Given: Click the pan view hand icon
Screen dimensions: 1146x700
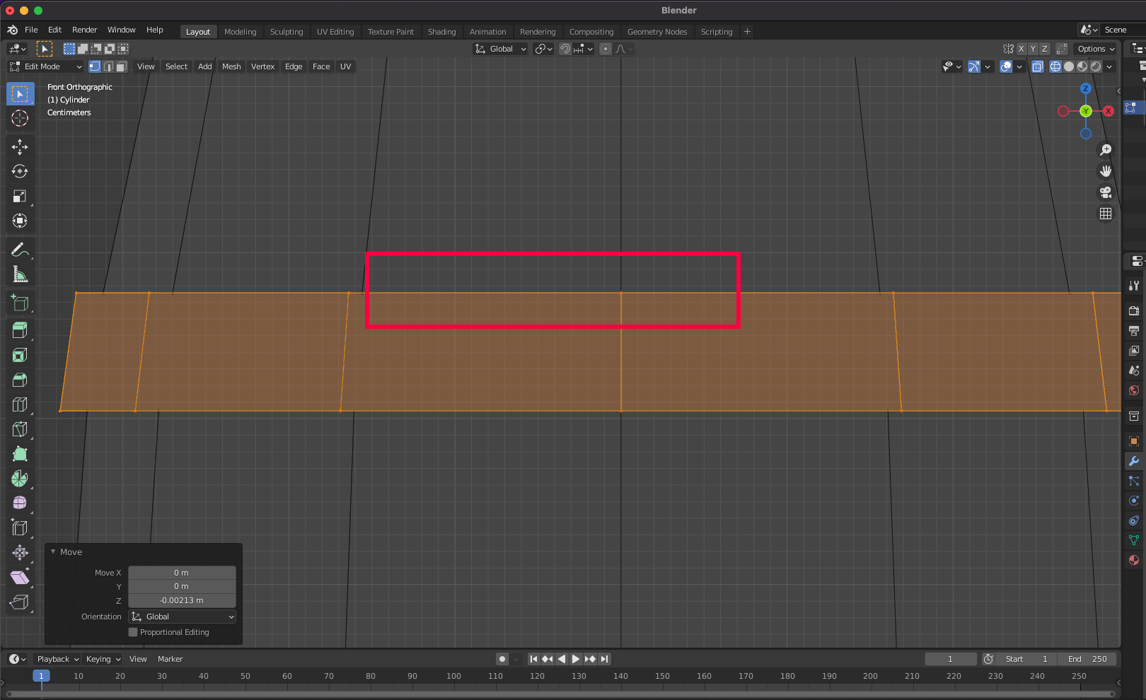Looking at the screenshot, I should (x=1106, y=171).
